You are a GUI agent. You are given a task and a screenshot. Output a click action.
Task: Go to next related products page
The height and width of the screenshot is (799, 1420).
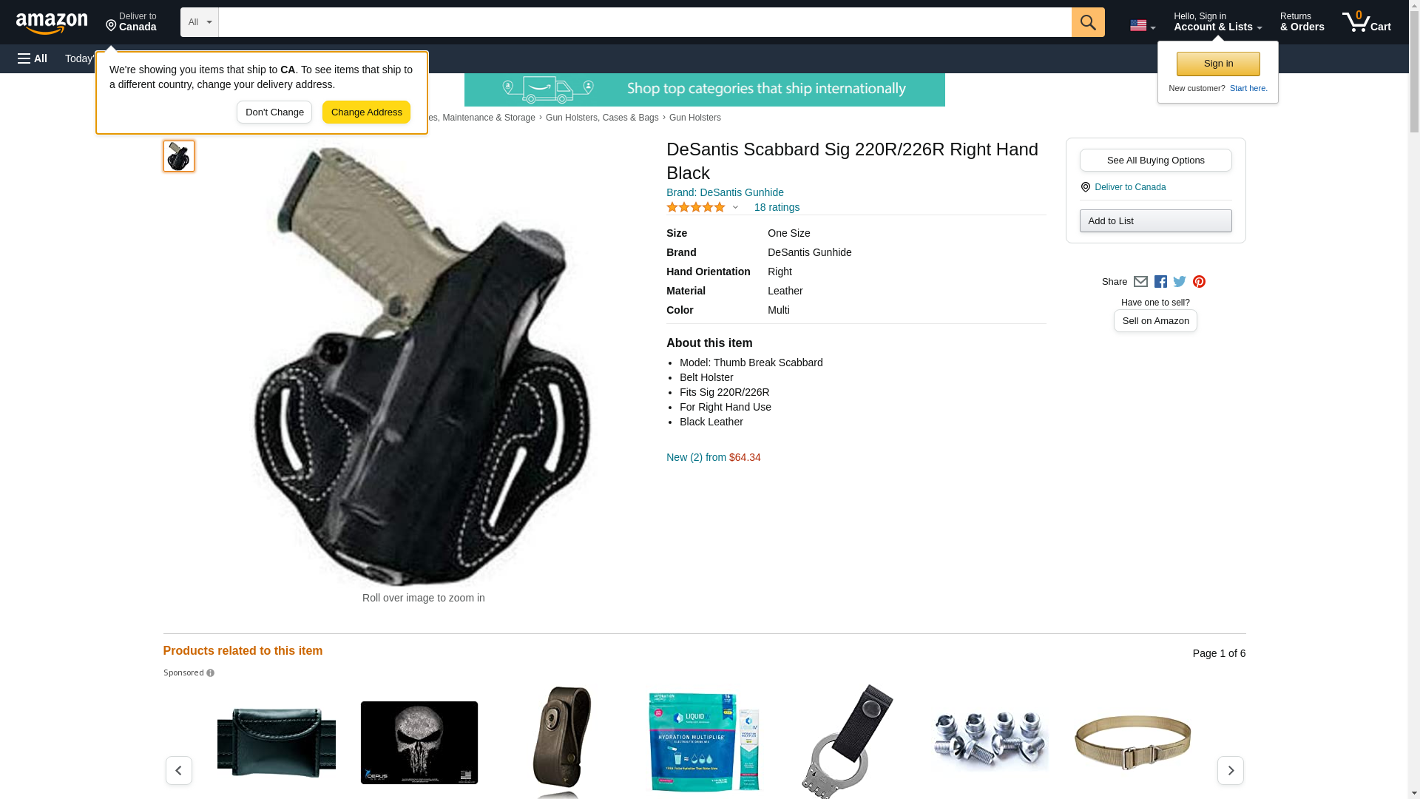point(1230,770)
